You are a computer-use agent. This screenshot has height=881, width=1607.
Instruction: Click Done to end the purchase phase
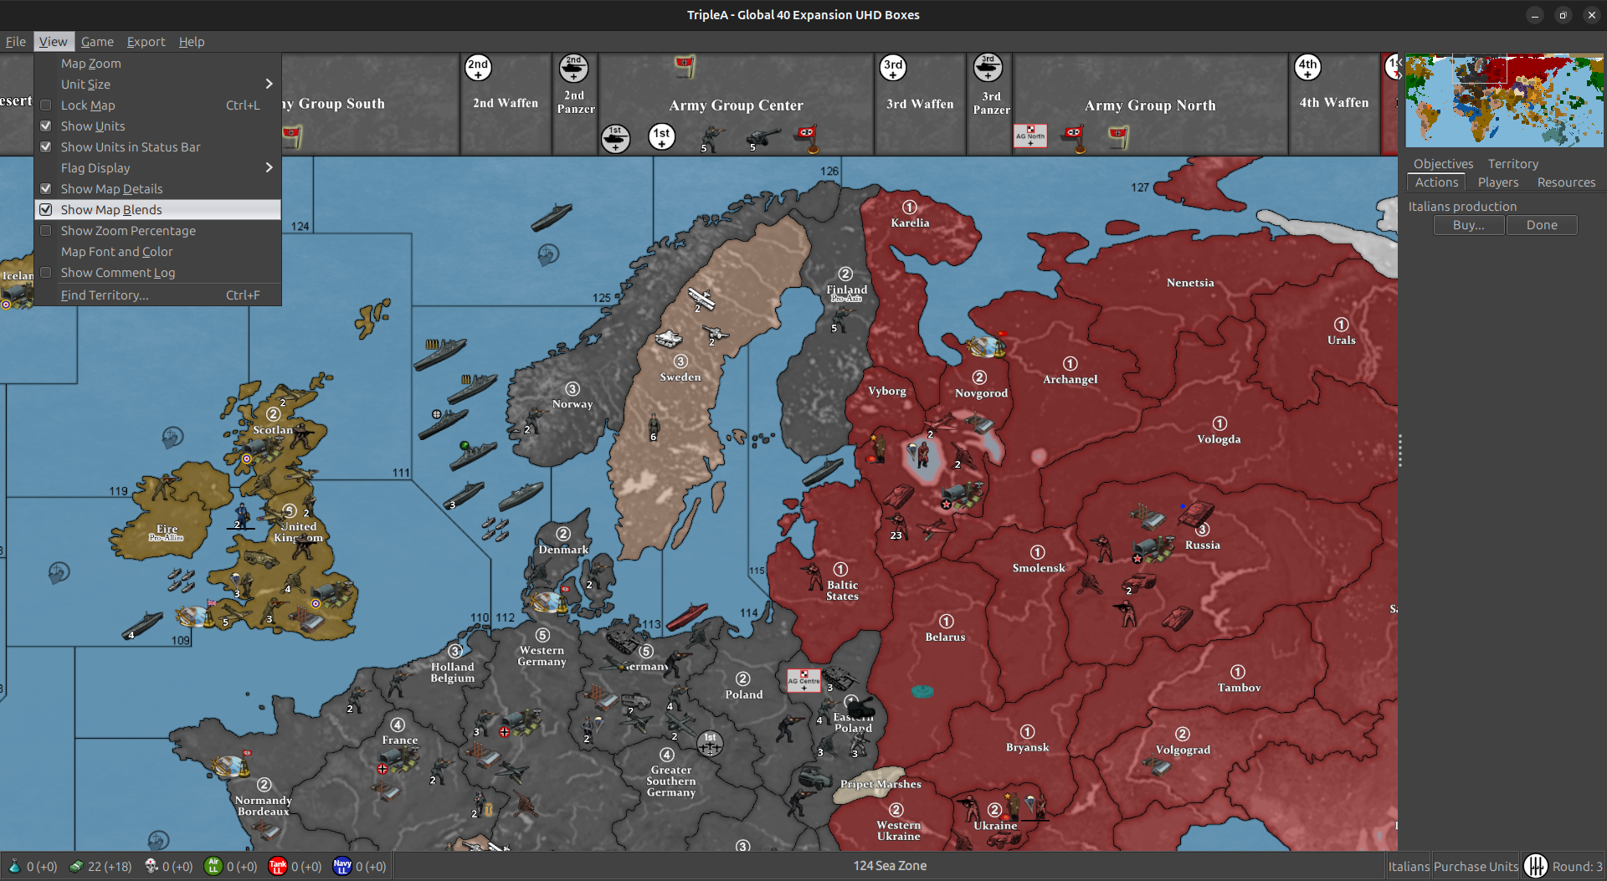pyautogui.click(x=1541, y=224)
